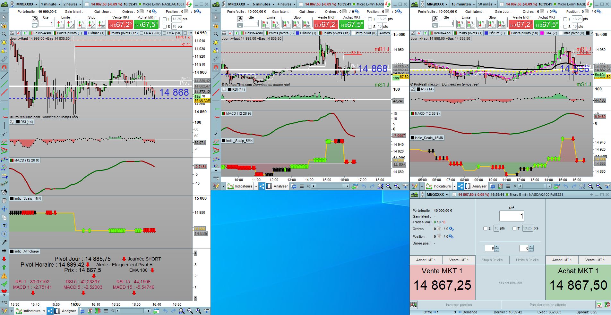The height and width of the screenshot is (315, 611).
Task: Click horizontal scrollbar of 5 minutes chart
Action: (330, 186)
